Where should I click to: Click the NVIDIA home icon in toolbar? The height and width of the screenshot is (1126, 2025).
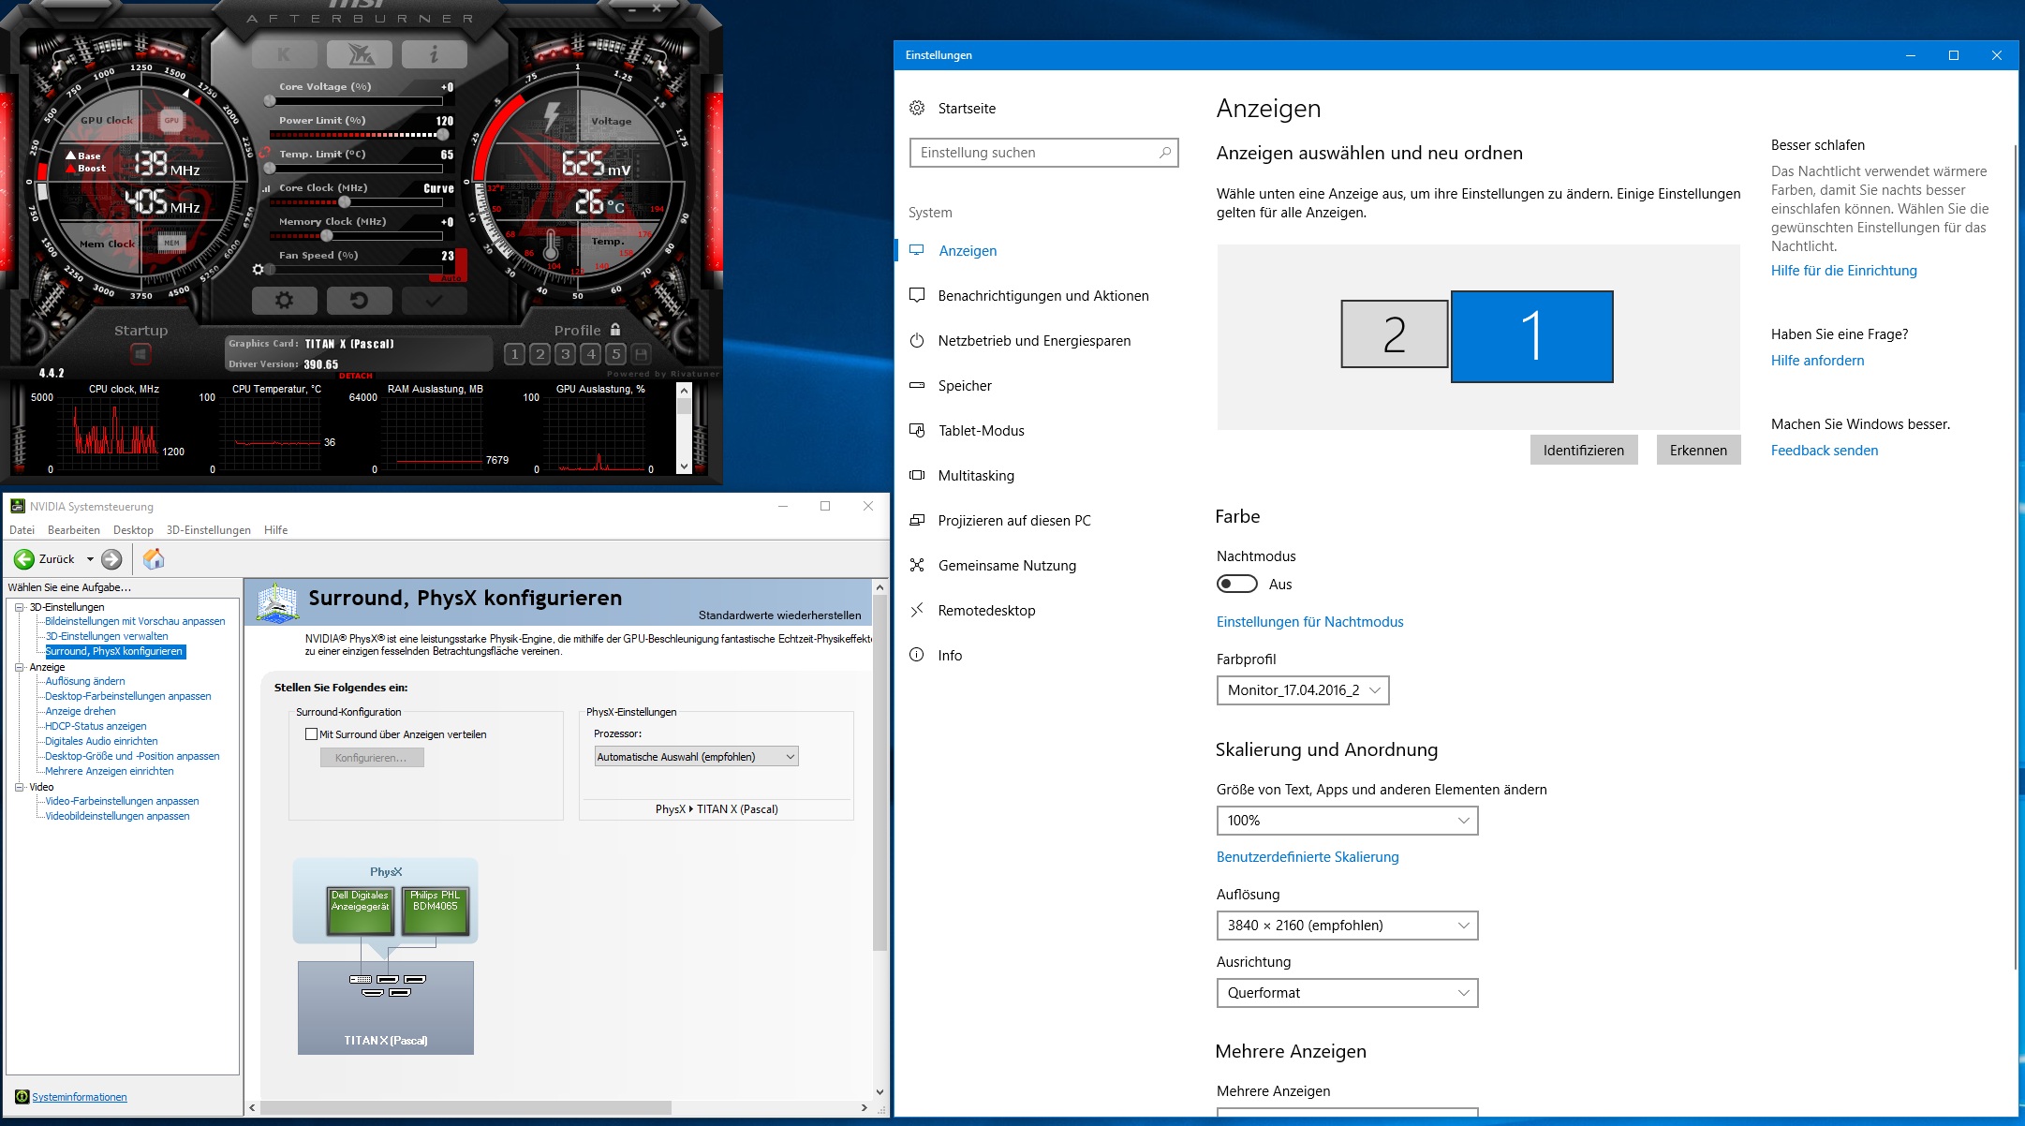[x=154, y=559]
